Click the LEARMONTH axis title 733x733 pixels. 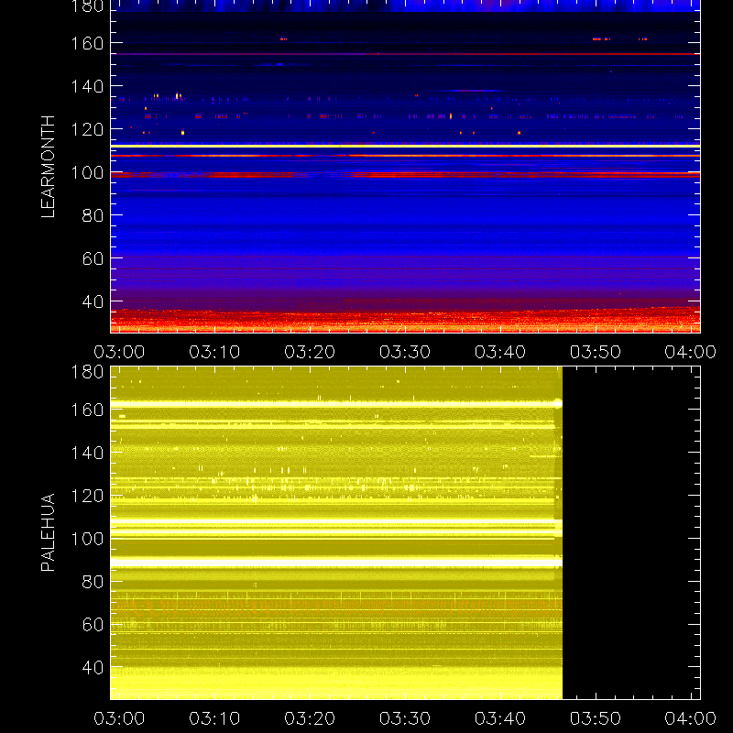pos(48,167)
